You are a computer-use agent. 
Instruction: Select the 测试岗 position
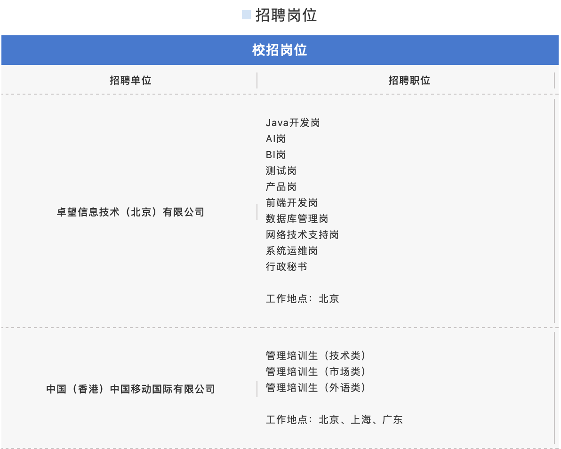click(x=281, y=171)
